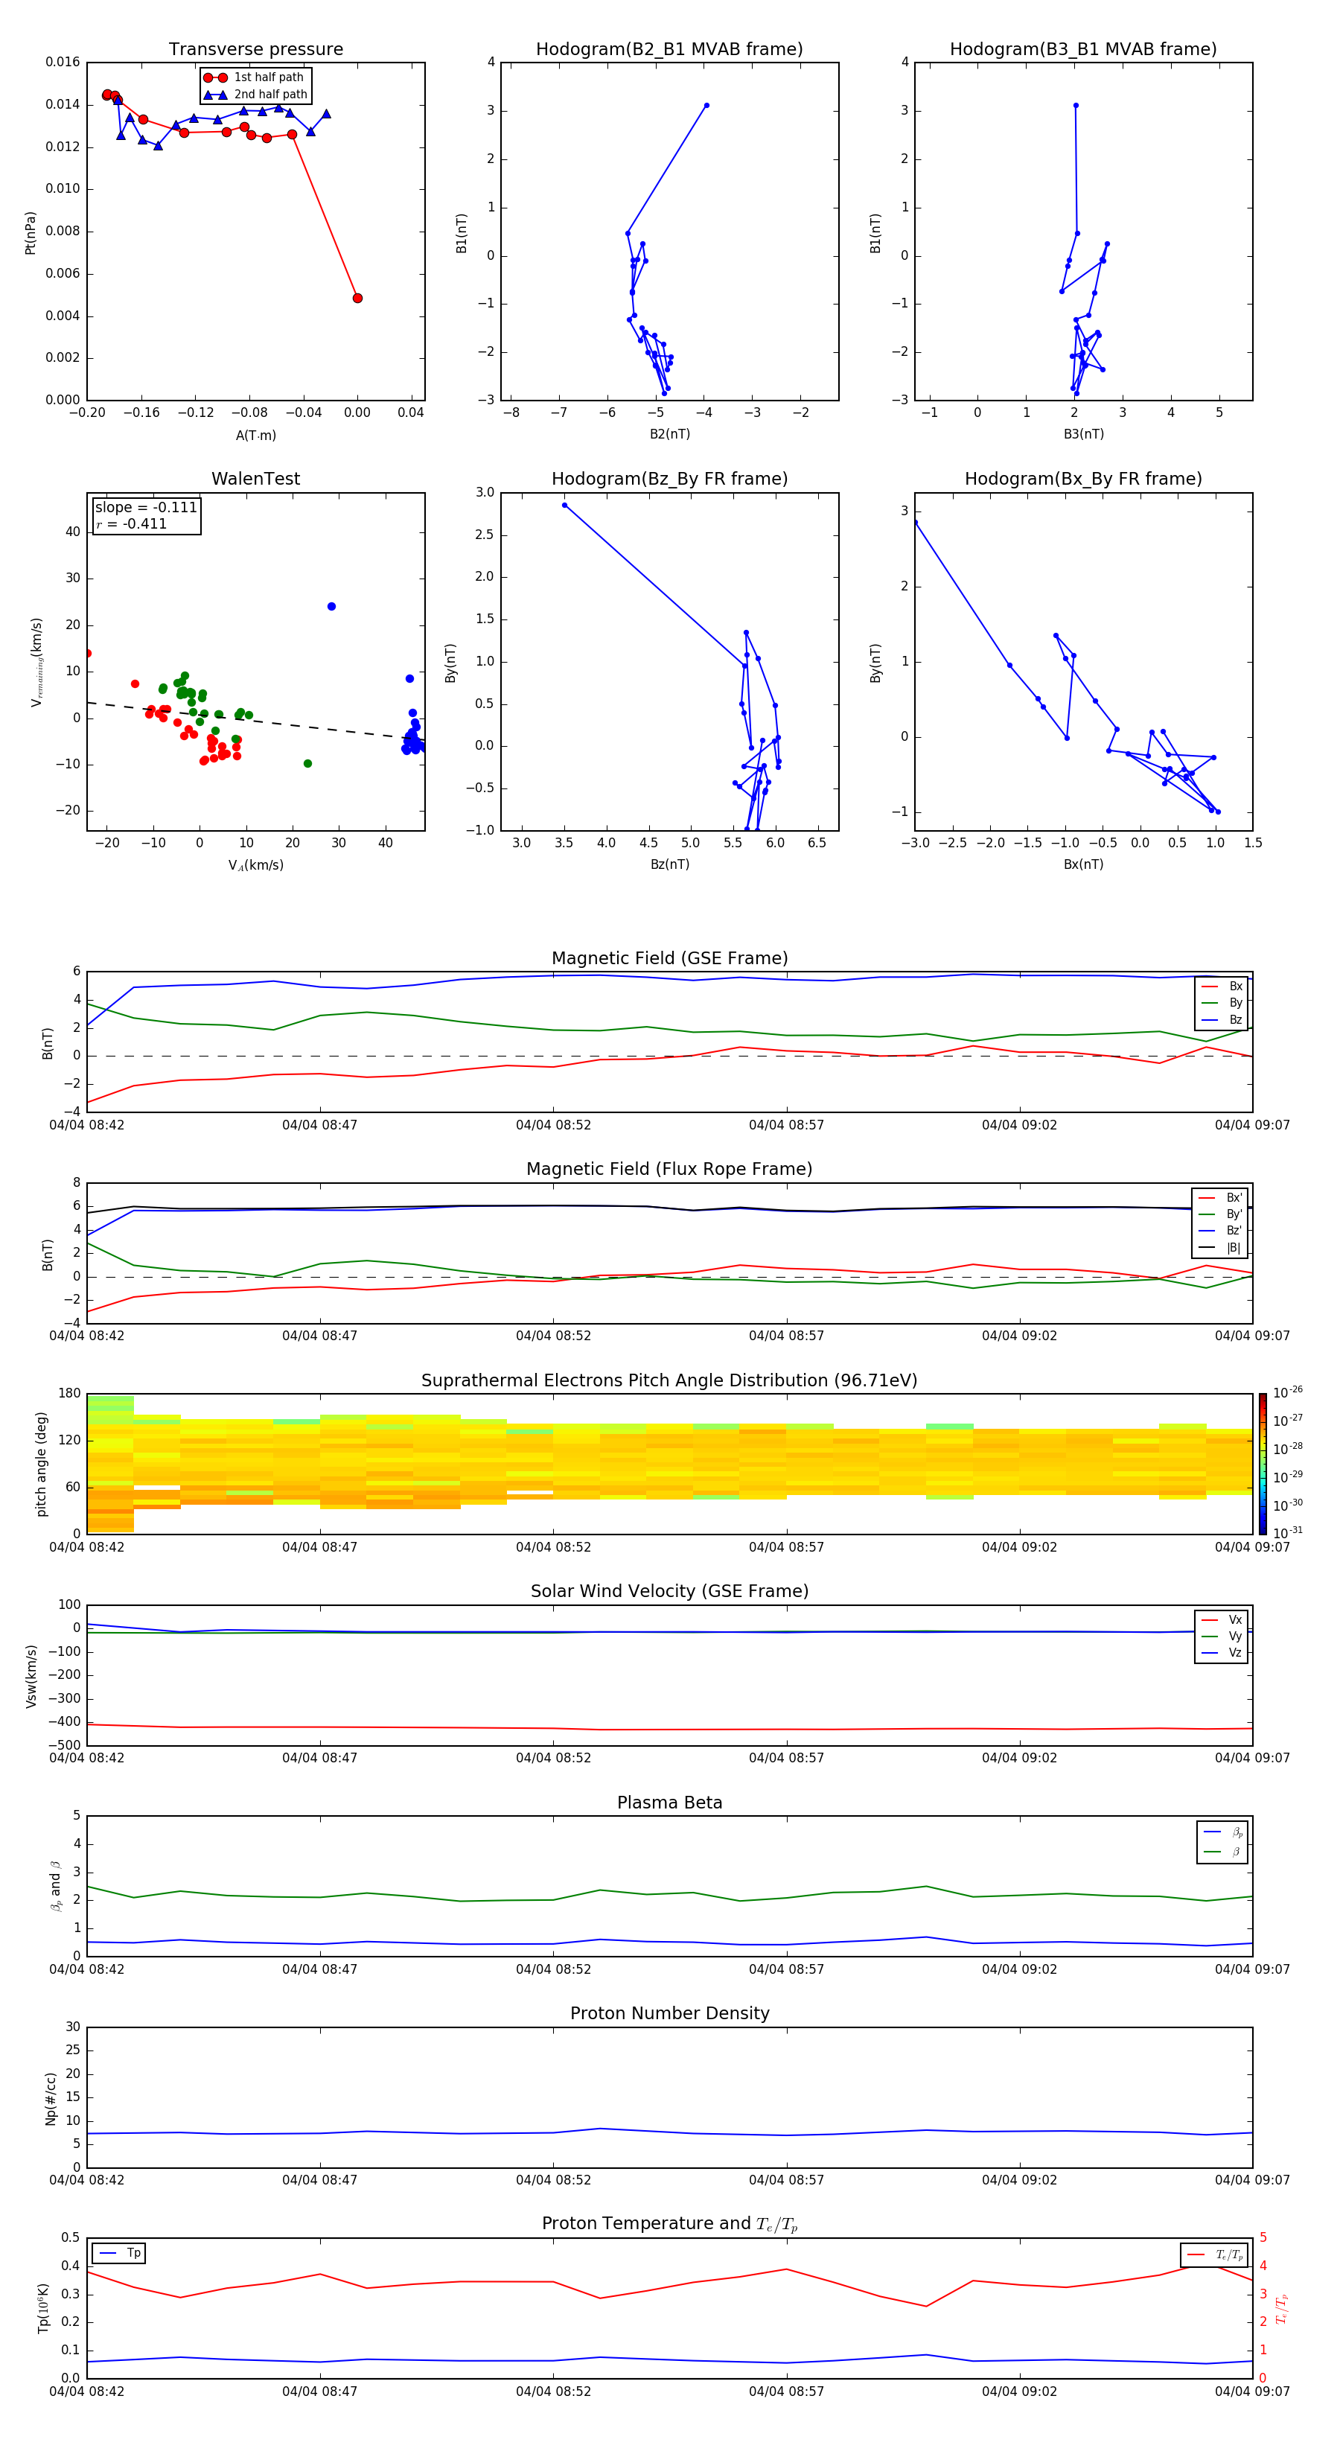Image resolution: width=1340 pixels, height=2457 pixels.
Task: Click the 'Transverse pressure' plot title
Action: tap(255, 50)
